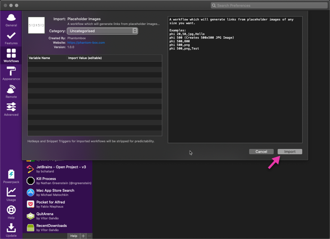The width and height of the screenshot is (330, 239).
Task: Click the Help button below workflow list
Action: coord(74,236)
